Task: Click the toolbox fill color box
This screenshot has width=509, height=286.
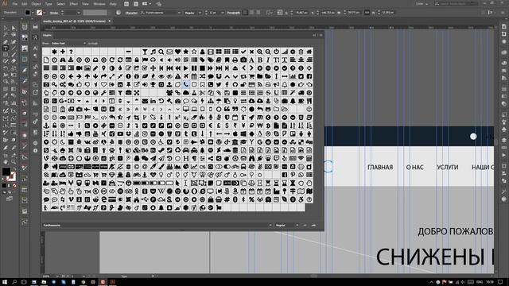Action: pyautogui.click(x=6, y=172)
